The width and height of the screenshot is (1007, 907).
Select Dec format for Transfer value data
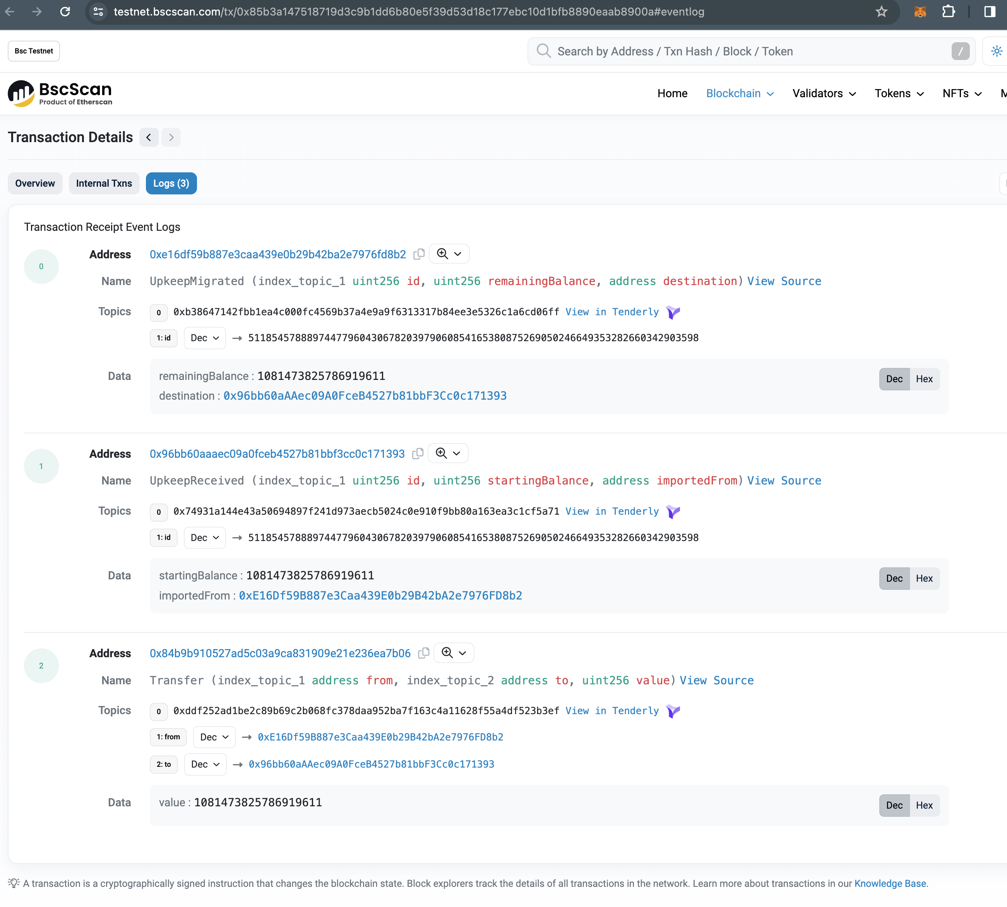(x=894, y=805)
